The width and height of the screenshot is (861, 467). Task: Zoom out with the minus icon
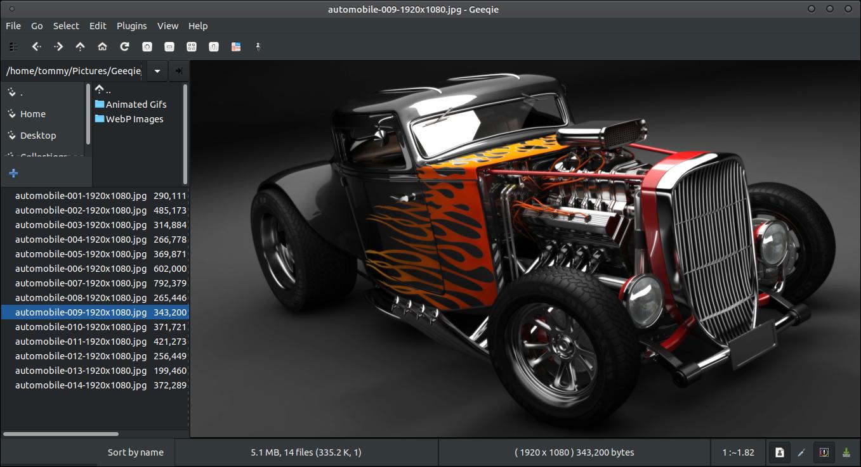[169, 46]
